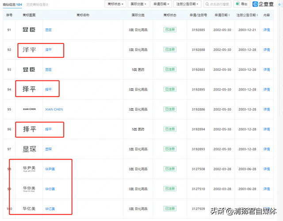
Task: Click trademark image 泽平 in row 92
Action: pos(29,50)
